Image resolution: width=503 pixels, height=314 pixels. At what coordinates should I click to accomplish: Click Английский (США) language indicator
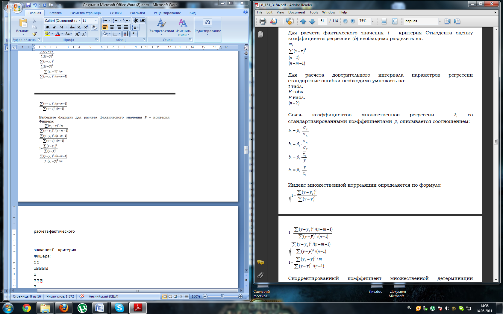(x=104, y=296)
